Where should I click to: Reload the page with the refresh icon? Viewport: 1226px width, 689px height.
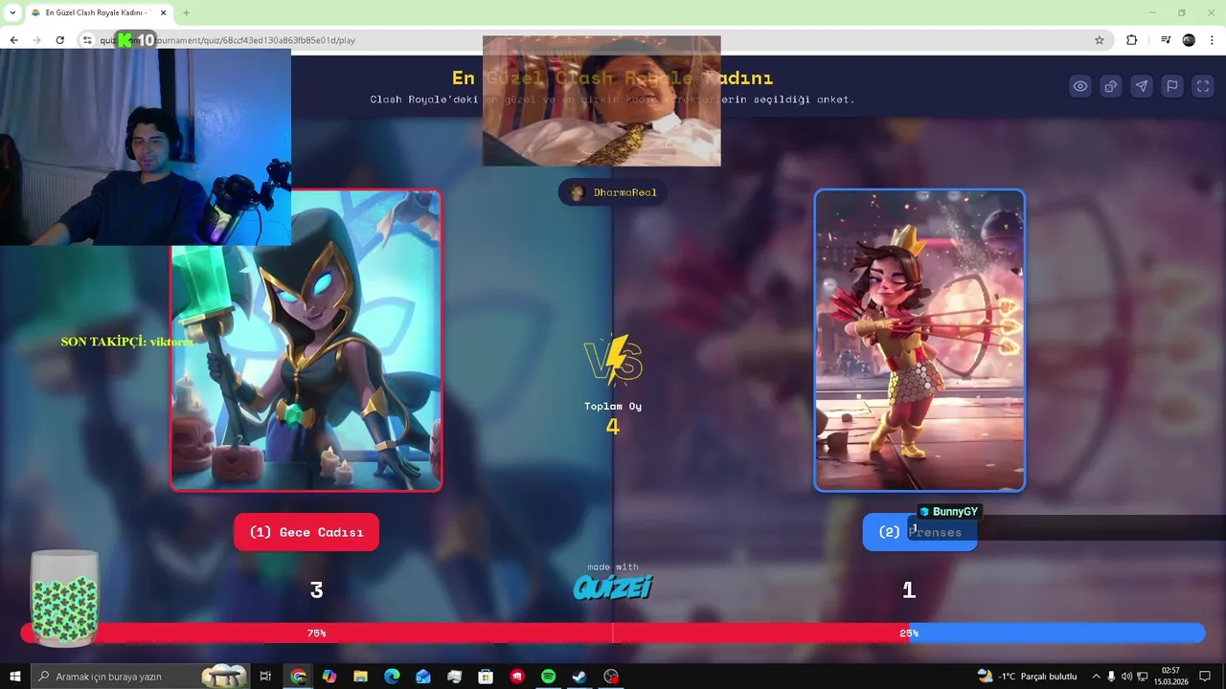[60, 40]
